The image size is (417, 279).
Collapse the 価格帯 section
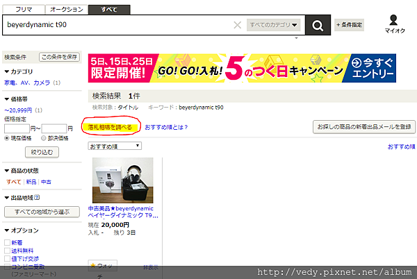(16, 99)
